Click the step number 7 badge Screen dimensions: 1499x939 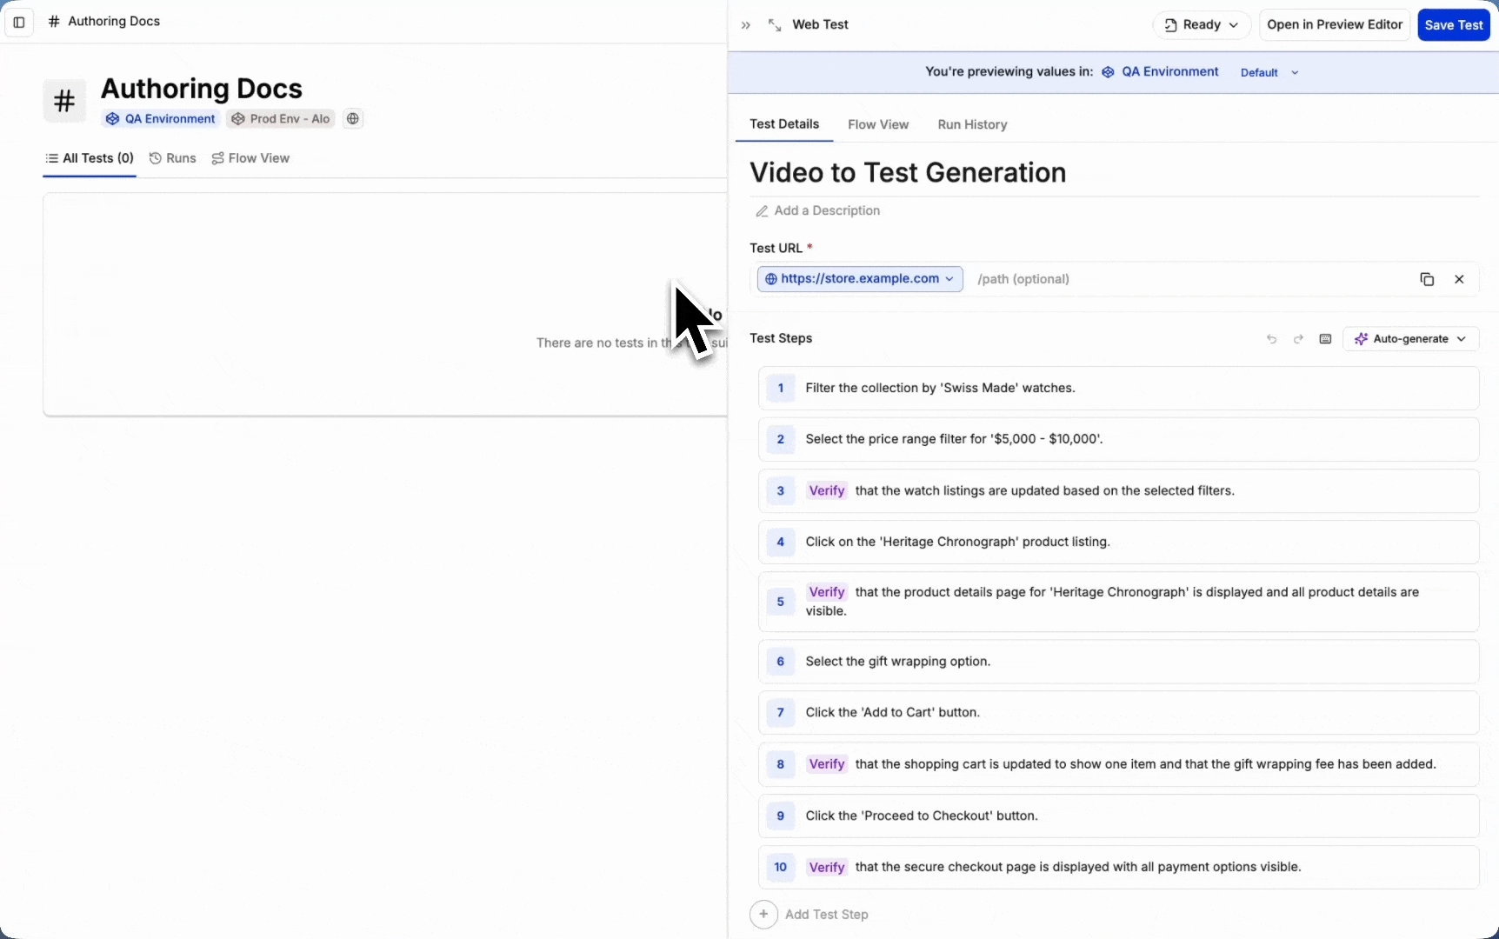[x=781, y=713]
